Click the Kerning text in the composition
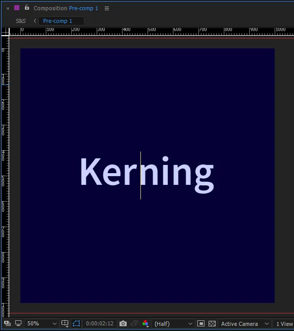The image size is (294, 331). [147, 175]
